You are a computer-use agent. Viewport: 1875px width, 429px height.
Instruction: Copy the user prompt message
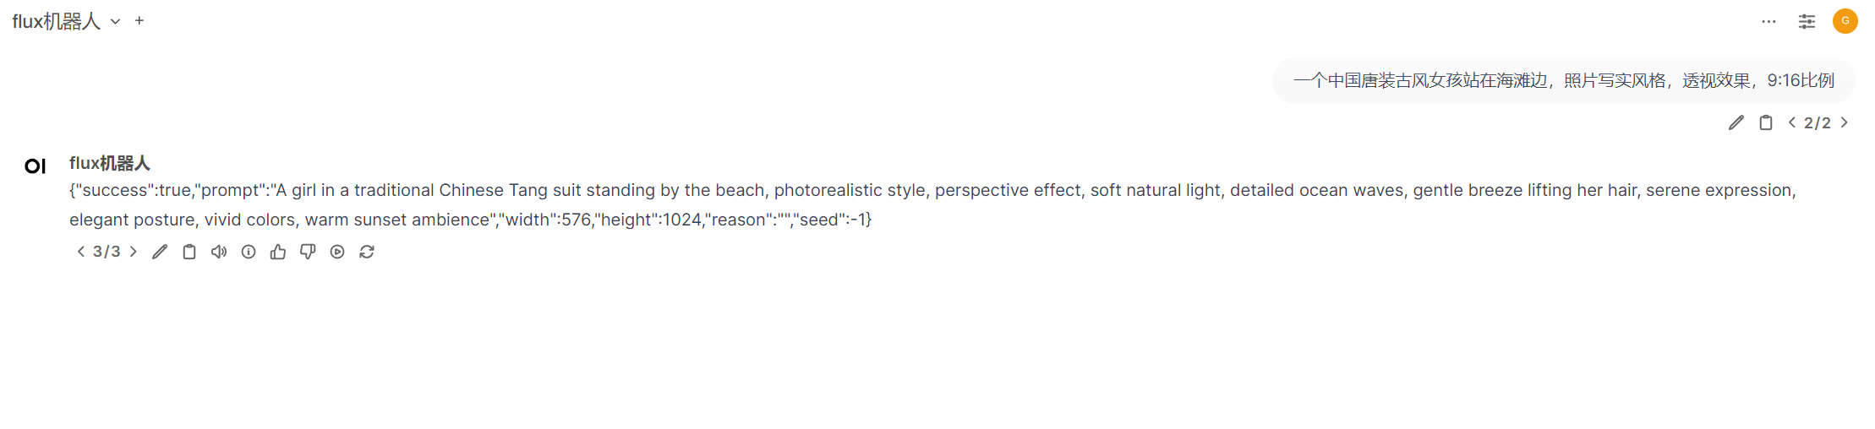click(x=1766, y=122)
